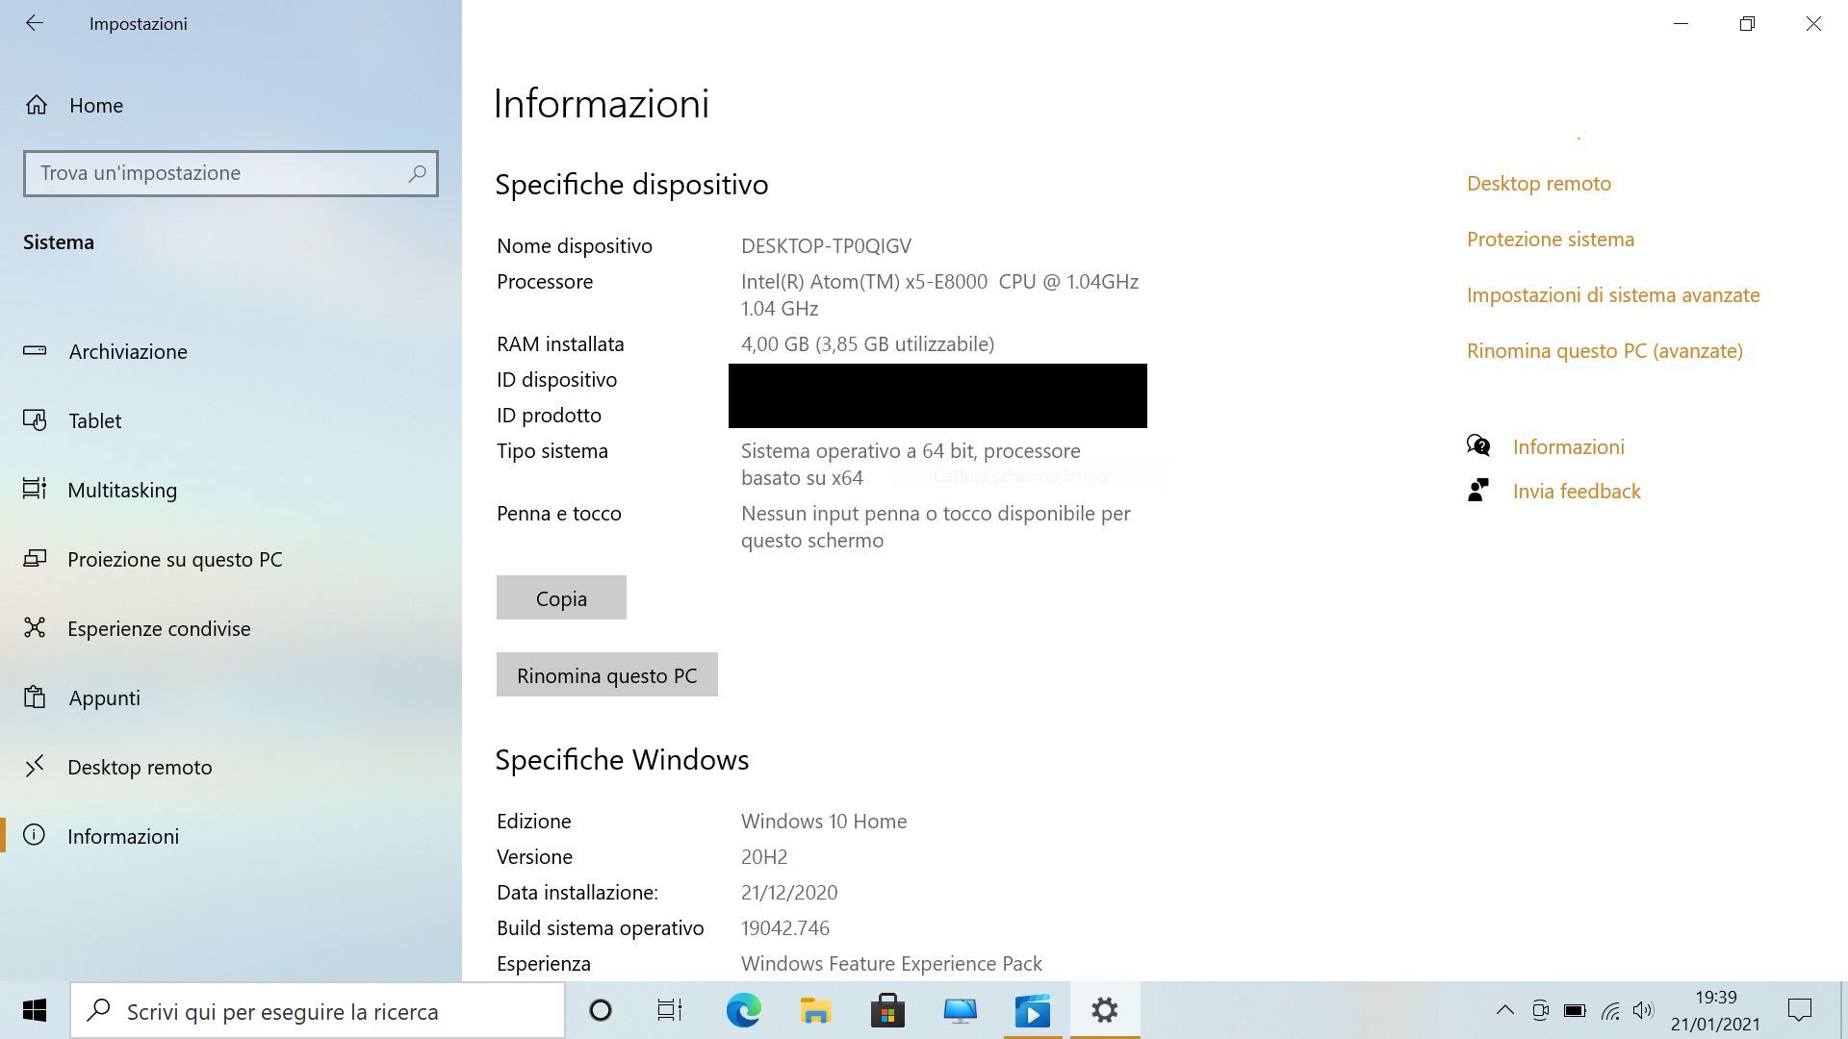Click Invia feedback link
Viewport: 1848px width, 1039px height.
1577,491
